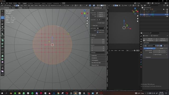This screenshot has width=169, height=95.
Task: Switch to the Shading workspace tab
Action: pos(44,3)
